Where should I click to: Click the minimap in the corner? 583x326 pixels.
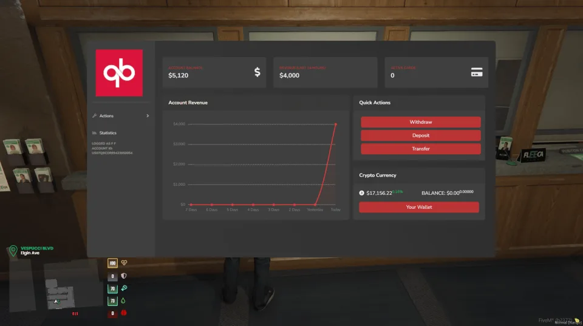coord(56,286)
